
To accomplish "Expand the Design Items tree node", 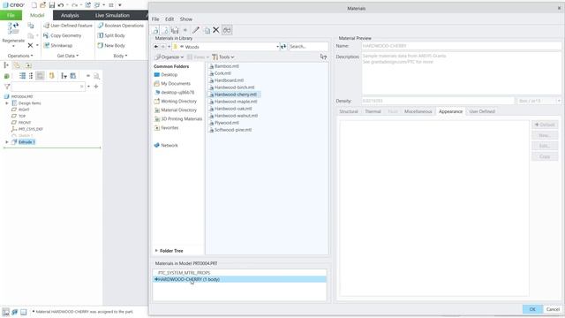I will 7,103.
